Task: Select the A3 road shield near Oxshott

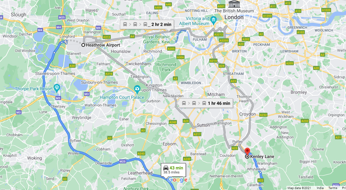Action: (110, 138)
